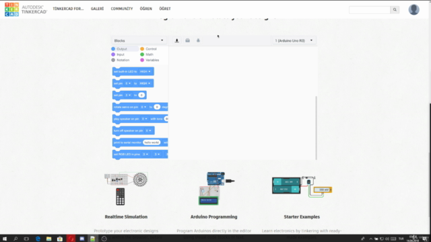This screenshot has width=431, height=242.
Task: Open Microsoft Store from taskbar
Action: [60, 239]
